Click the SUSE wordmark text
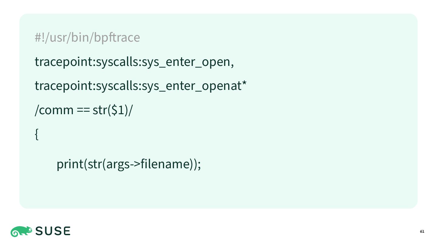The image size is (437, 246). click(53, 231)
